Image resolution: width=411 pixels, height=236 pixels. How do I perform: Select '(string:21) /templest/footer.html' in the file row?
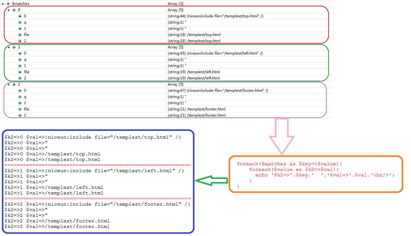point(197,109)
